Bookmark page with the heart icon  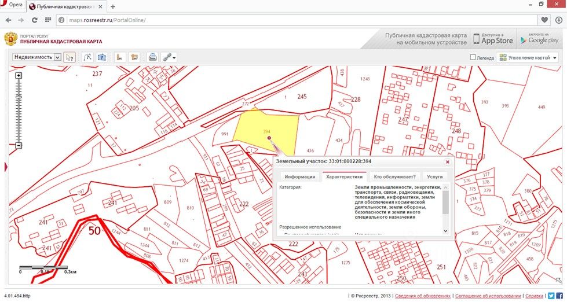point(544,20)
